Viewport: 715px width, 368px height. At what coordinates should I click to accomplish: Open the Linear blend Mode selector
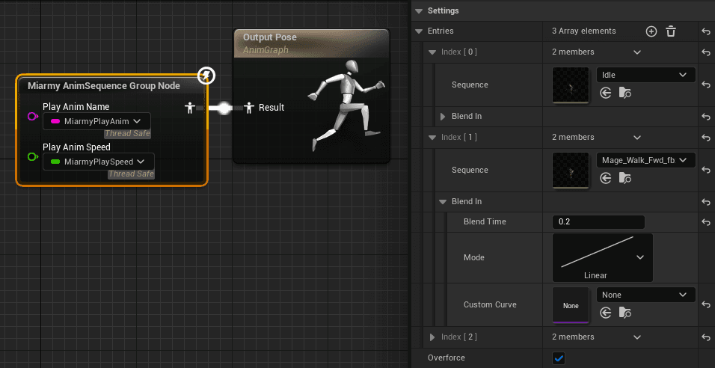tap(602, 257)
